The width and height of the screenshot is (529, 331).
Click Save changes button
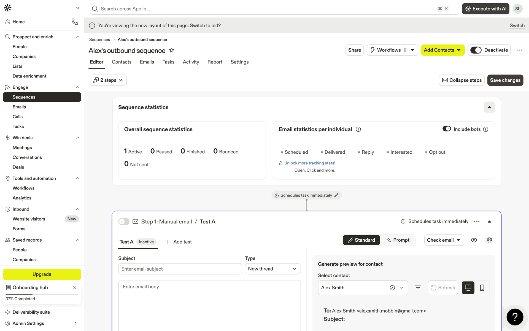[x=505, y=80]
